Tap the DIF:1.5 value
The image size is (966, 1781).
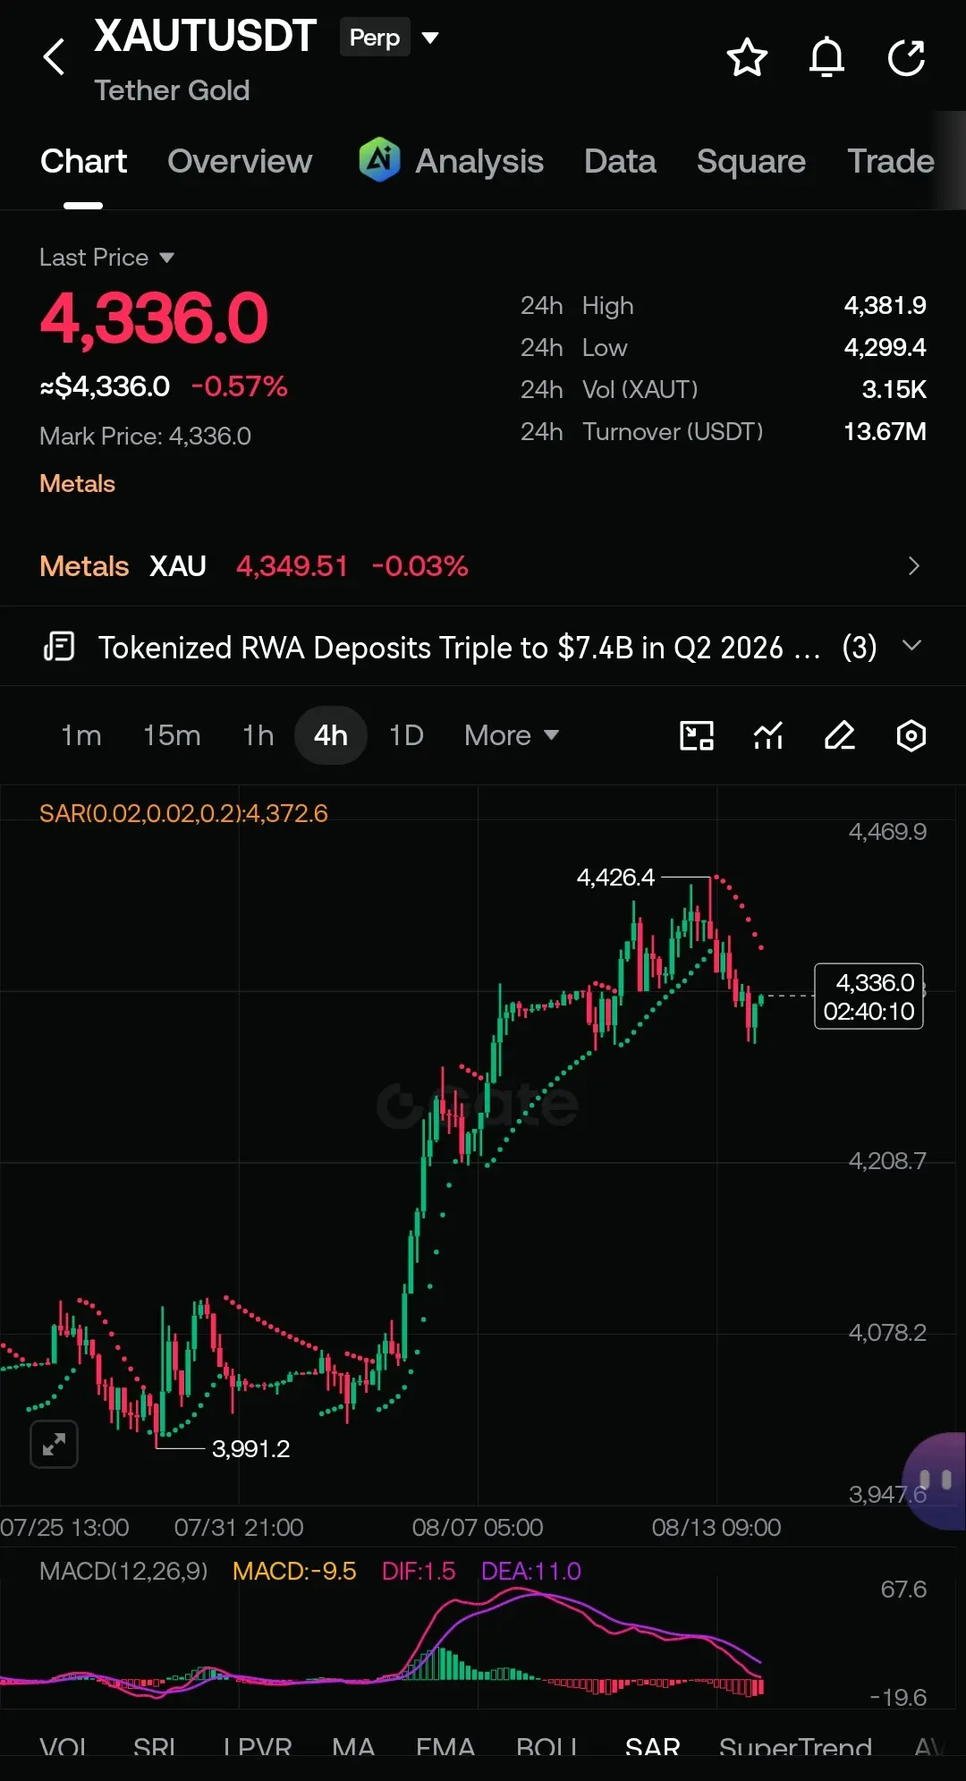pos(419,1571)
